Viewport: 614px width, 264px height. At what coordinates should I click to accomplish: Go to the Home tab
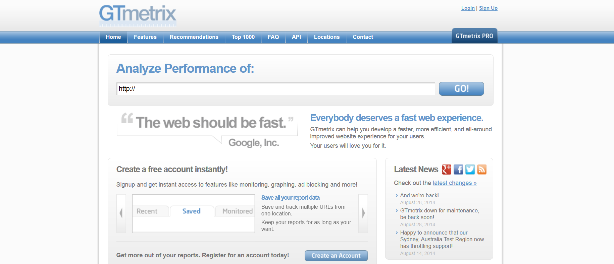click(113, 37)
